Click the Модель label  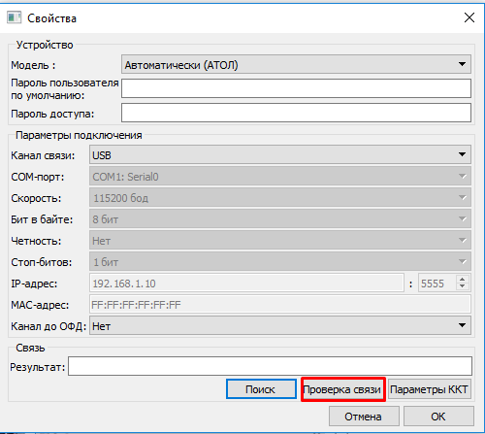tap(33, 65)
